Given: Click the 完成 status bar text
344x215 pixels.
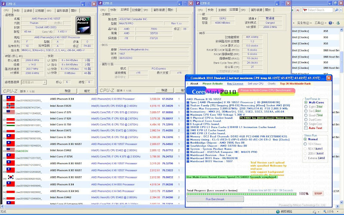Looking at the screenshot, I should (x=3, y=212).
